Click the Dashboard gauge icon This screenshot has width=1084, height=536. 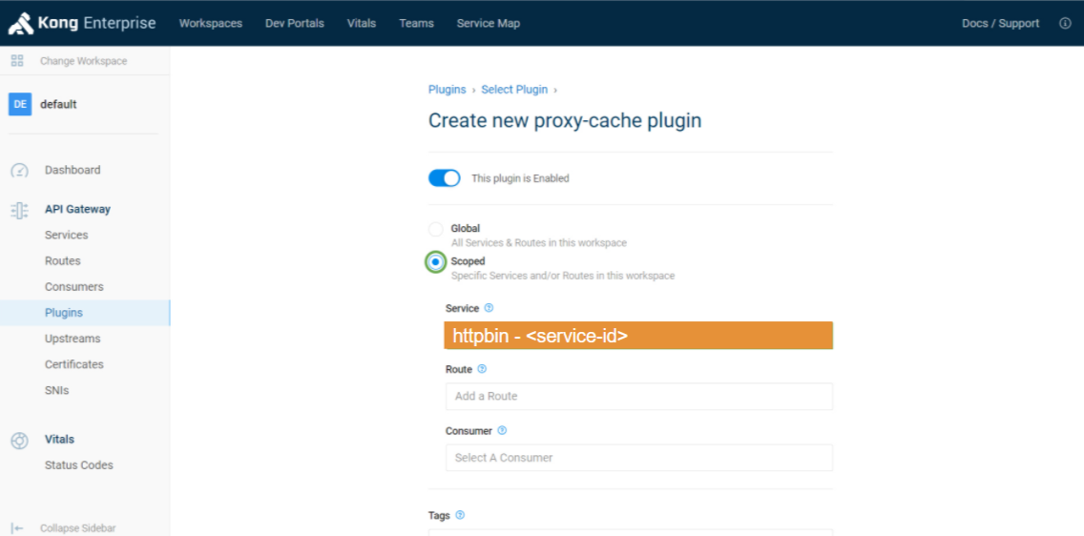[x=19, y=170]
